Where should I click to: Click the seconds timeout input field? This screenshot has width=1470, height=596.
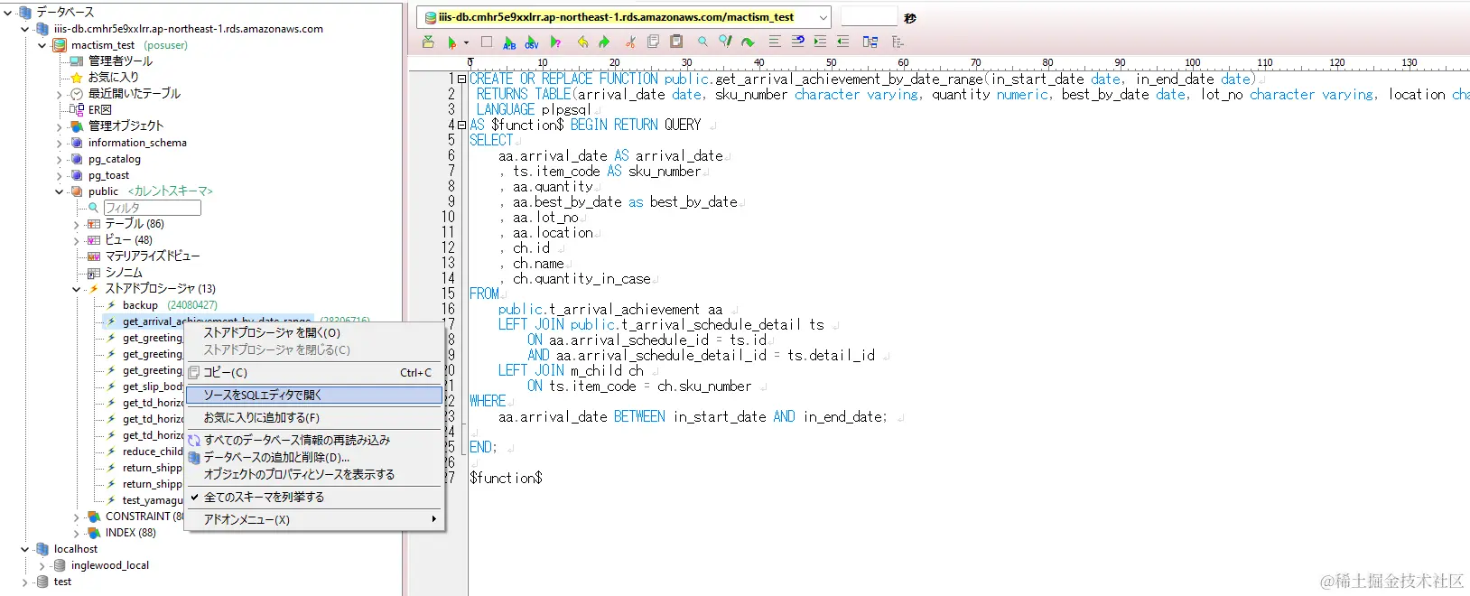[869, 17]
